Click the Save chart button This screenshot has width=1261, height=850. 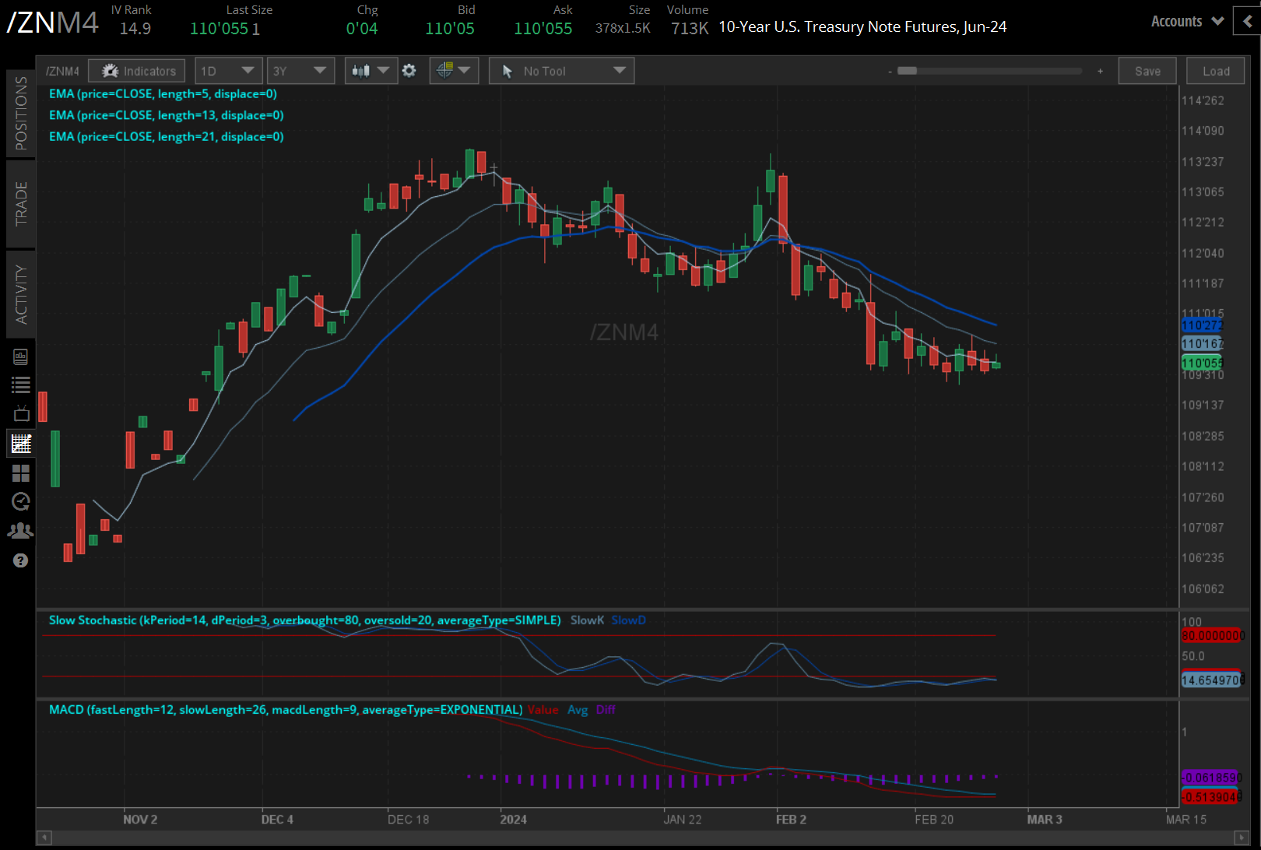1147,71
